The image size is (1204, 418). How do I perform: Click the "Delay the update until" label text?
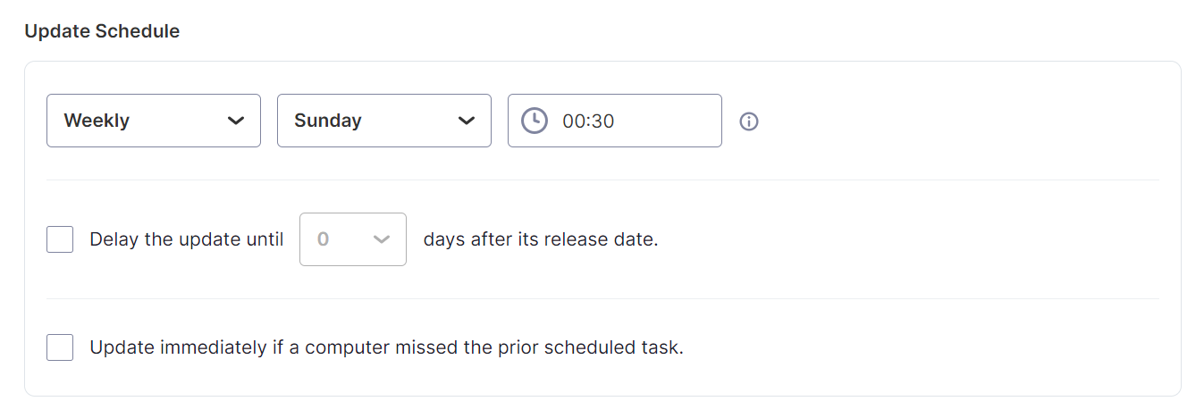point(187,239)
